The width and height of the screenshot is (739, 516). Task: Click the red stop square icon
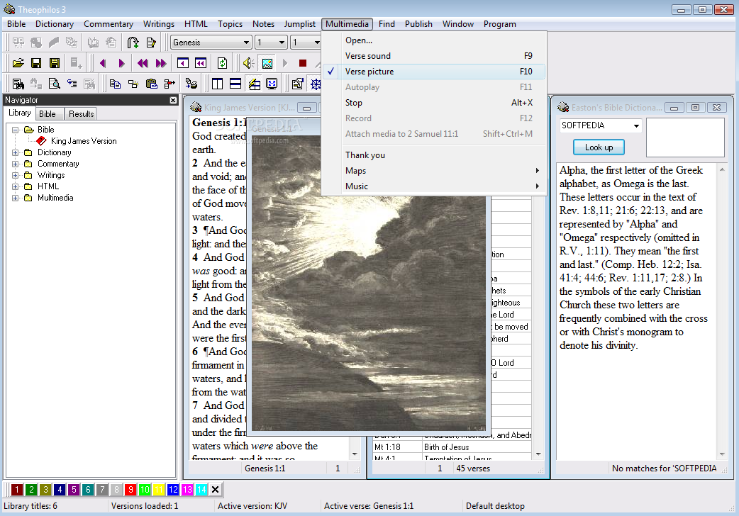click(x=303, y=63)
